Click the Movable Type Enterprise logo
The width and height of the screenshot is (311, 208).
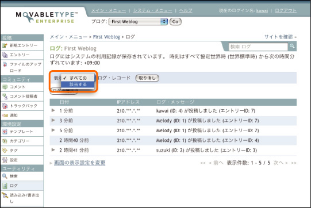47,17
